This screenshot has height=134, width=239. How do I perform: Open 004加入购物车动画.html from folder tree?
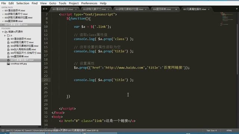[23, 50]
